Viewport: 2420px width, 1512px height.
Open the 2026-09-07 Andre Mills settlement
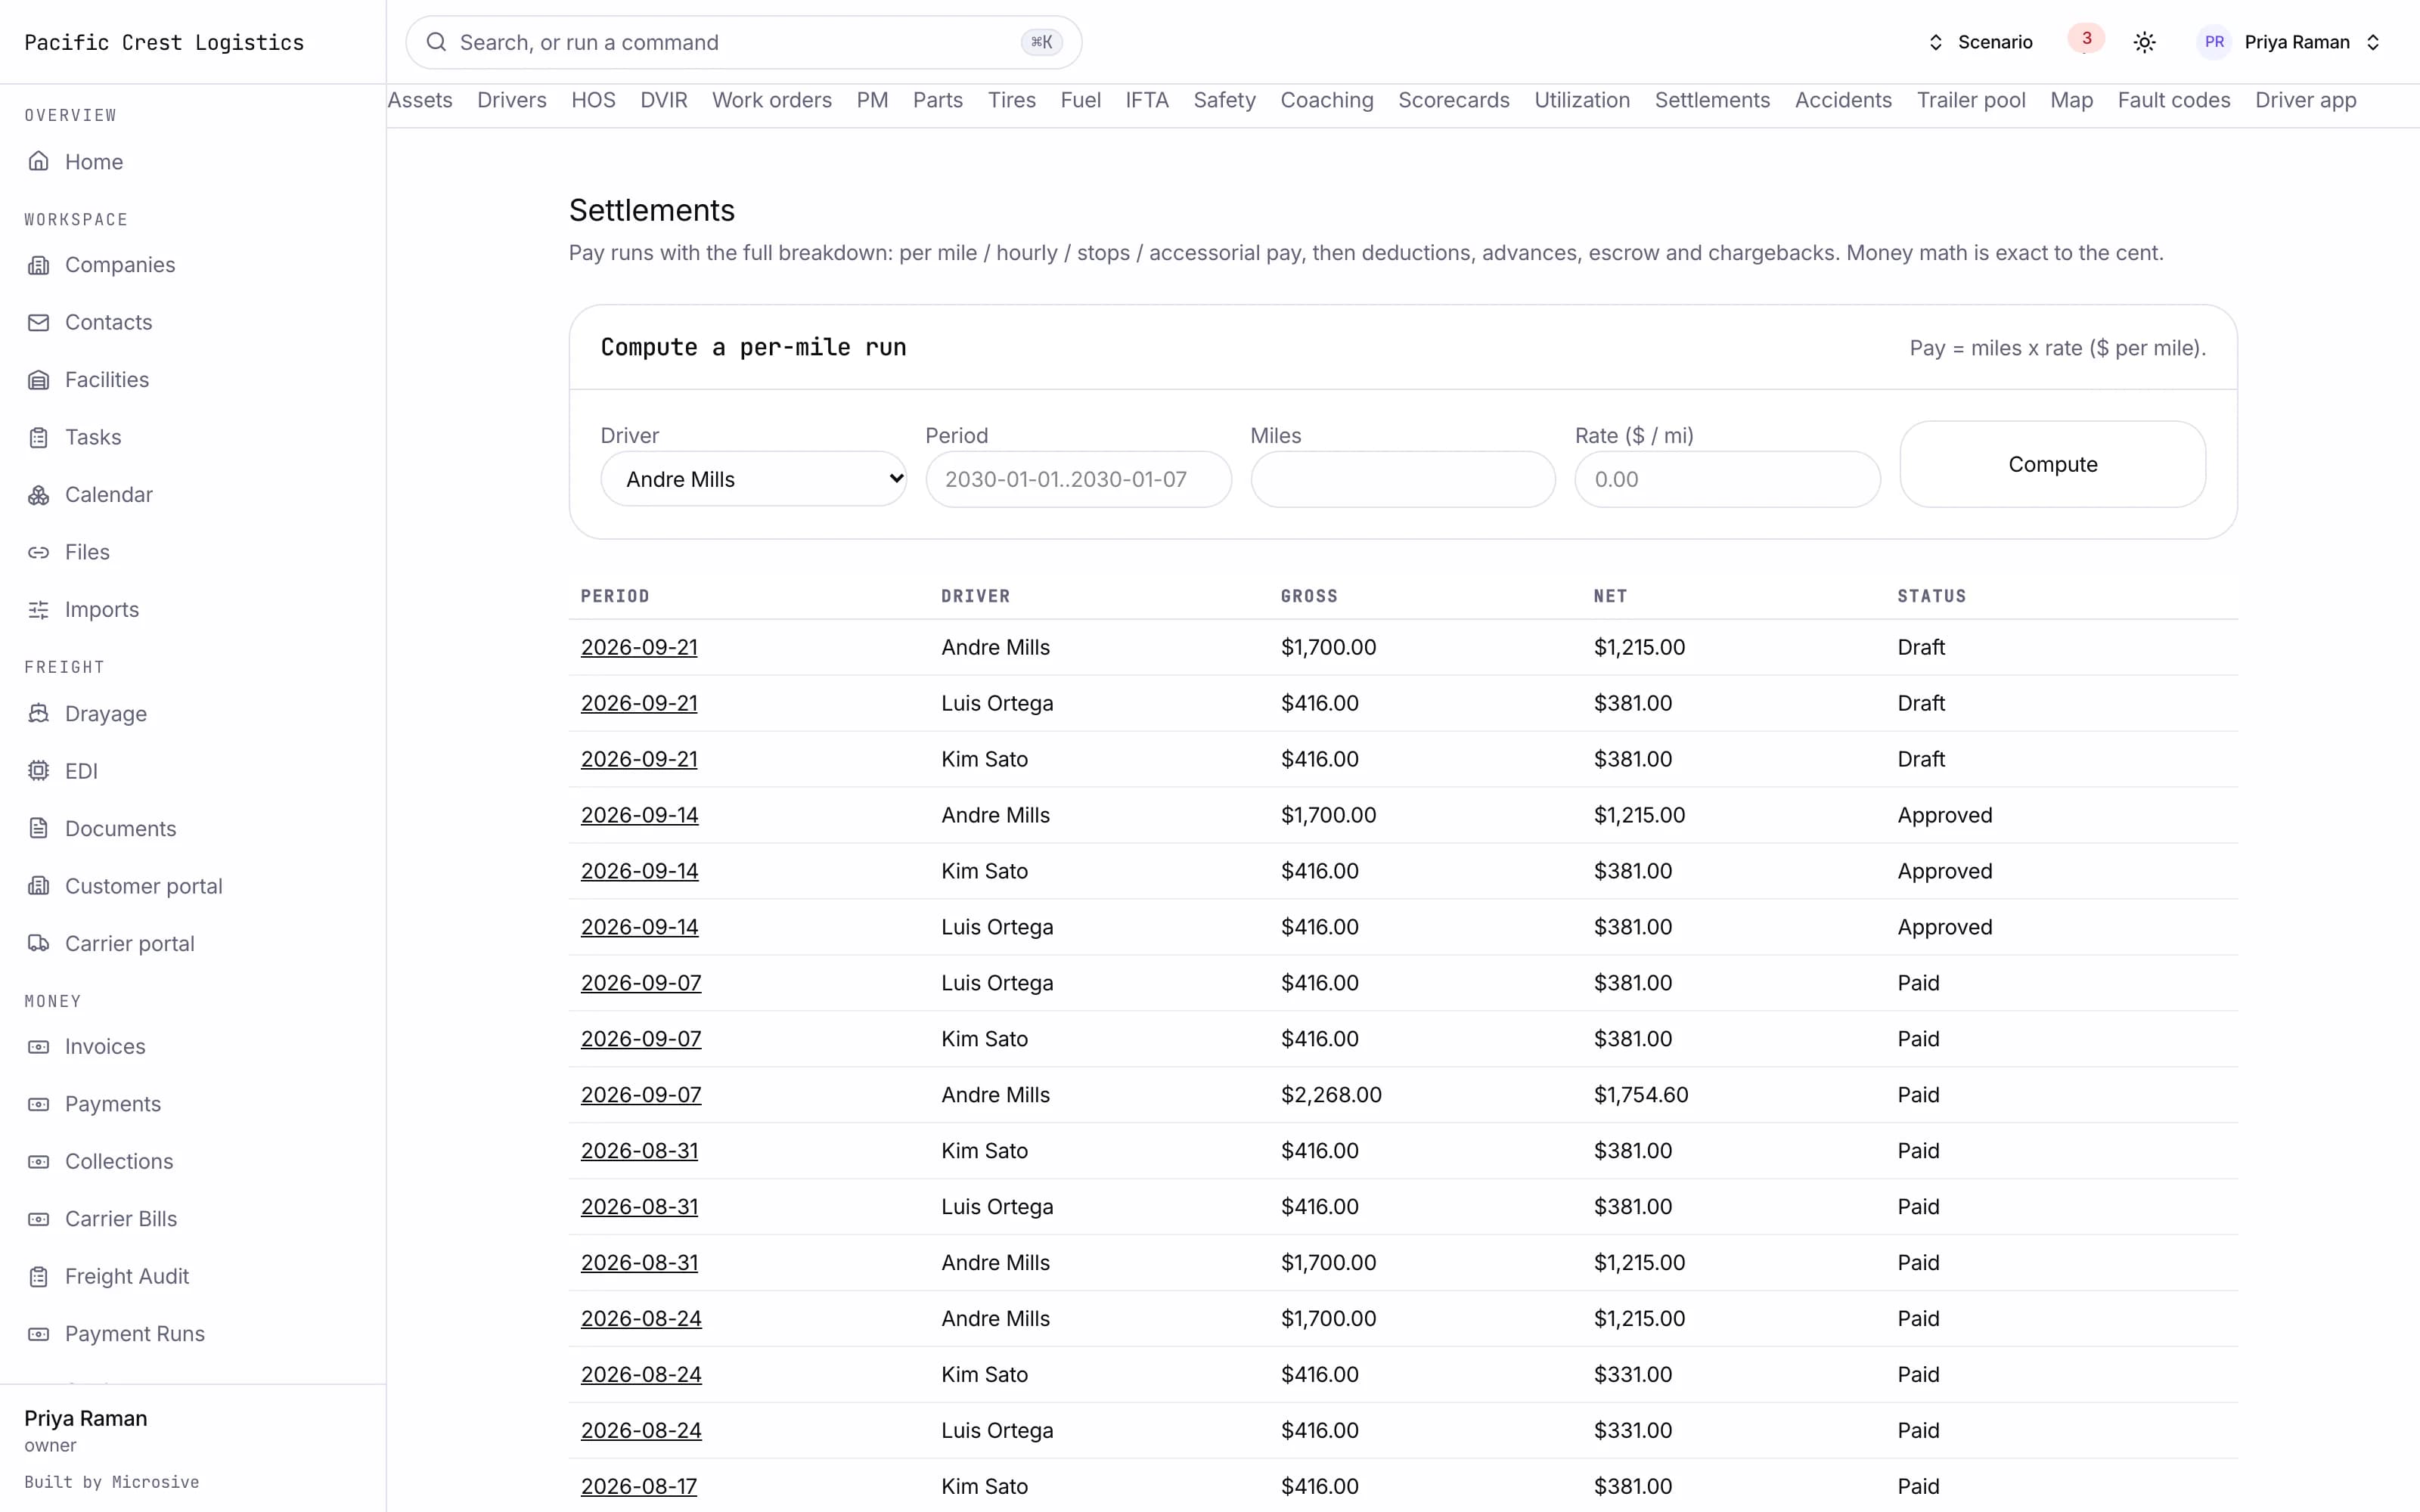point(641,1095)
